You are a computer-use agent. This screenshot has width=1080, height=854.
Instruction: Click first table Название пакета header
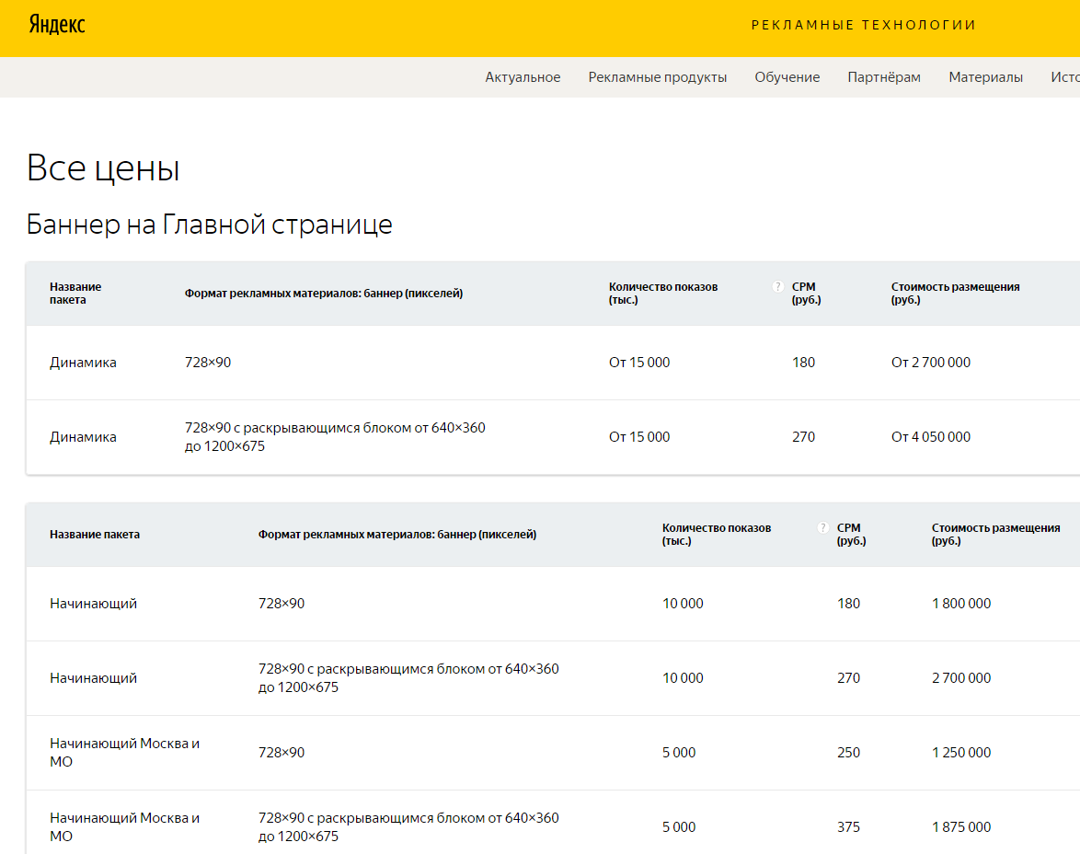pyautogui.click(x=75, y=293)
